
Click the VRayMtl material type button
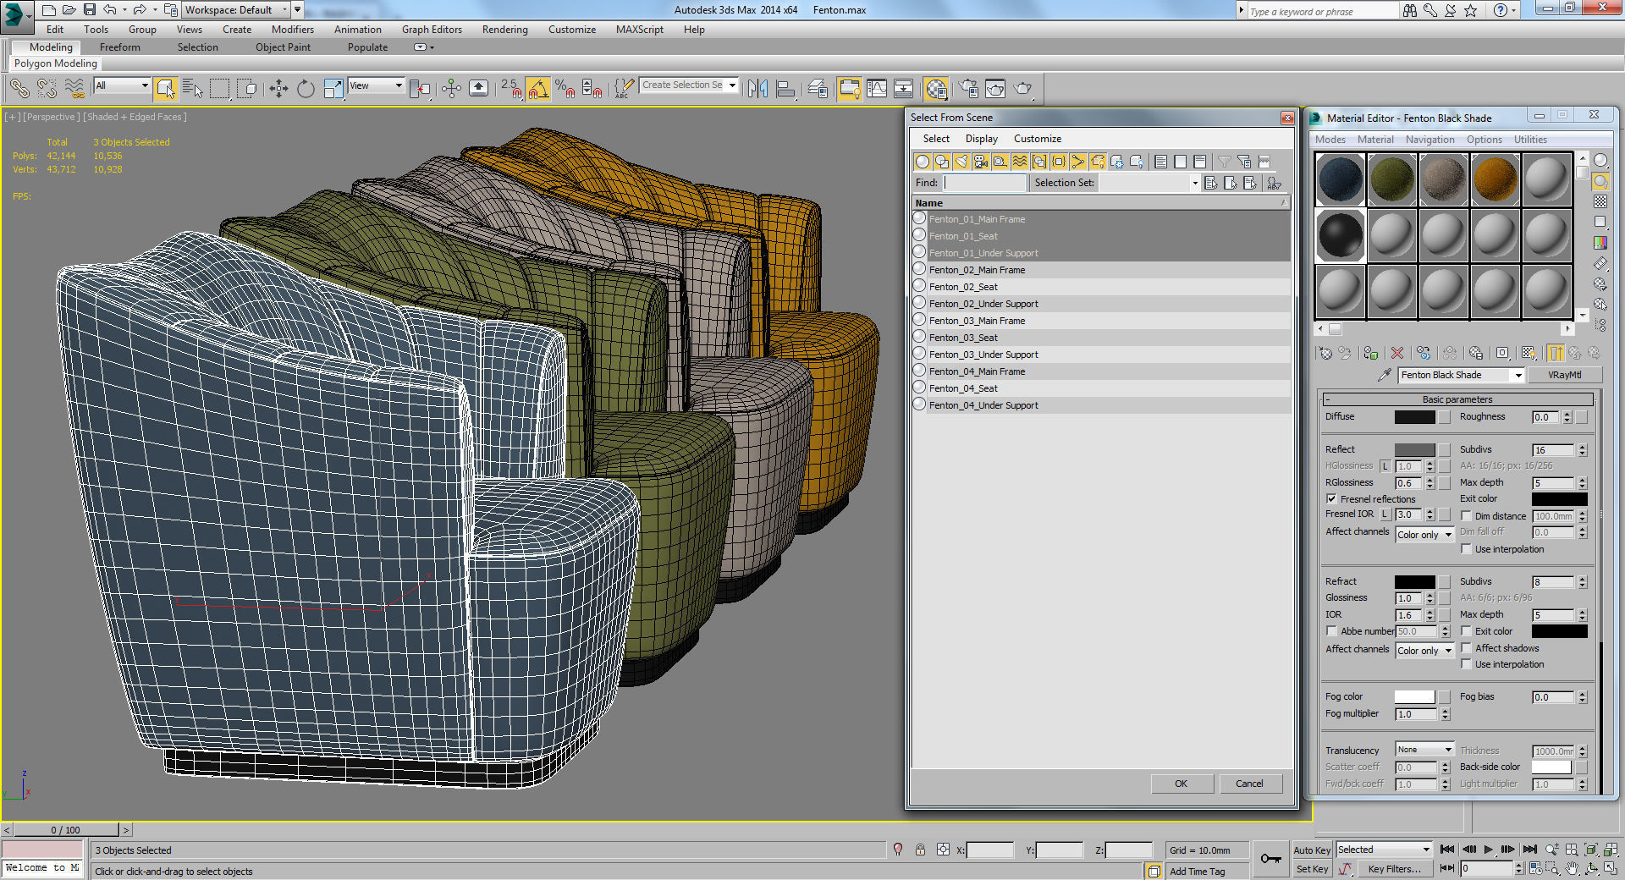(x=1565, y=375)
